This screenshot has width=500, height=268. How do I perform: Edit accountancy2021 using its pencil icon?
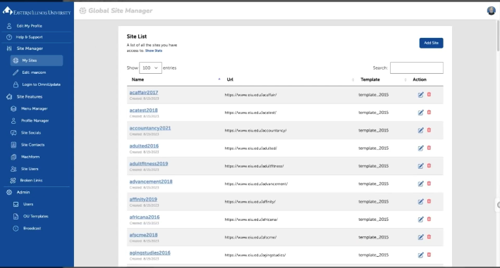pos(420,130)
